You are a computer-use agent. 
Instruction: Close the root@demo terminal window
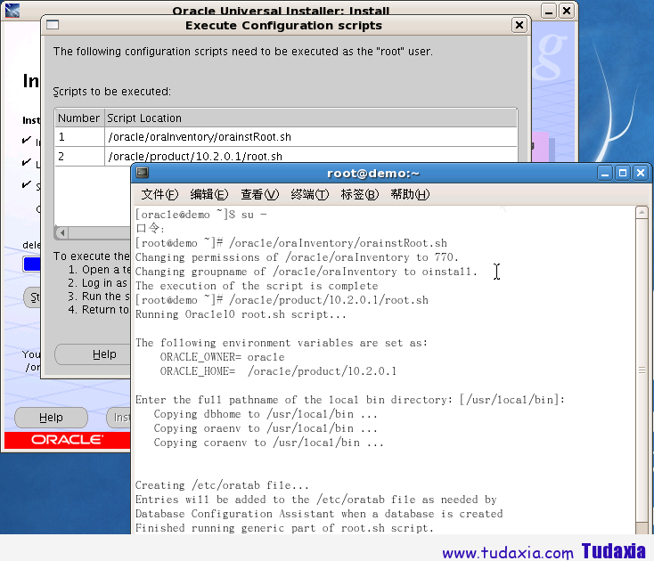[x=641, y=173]
